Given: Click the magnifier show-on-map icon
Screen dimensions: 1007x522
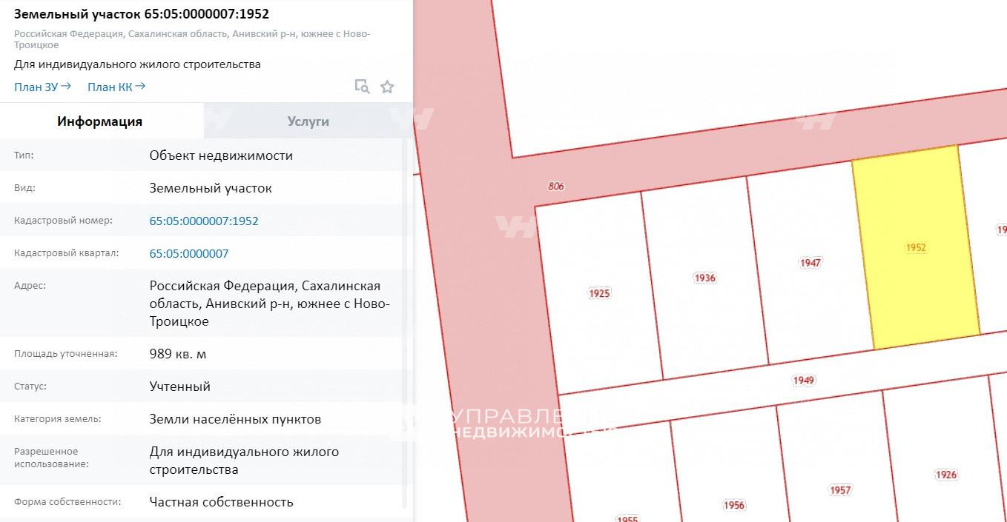Looking at the screenshot, I should 362,87.
